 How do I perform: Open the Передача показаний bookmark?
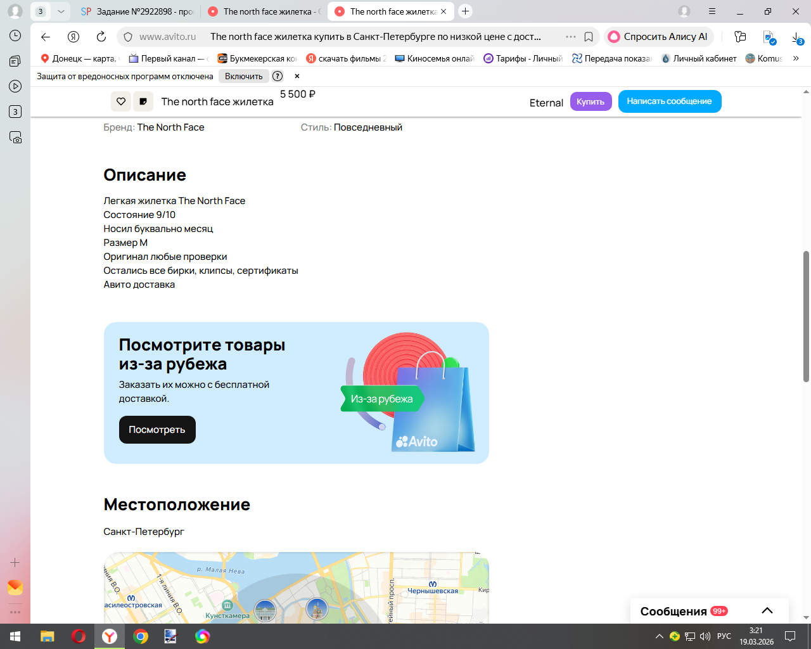[612, 58]
